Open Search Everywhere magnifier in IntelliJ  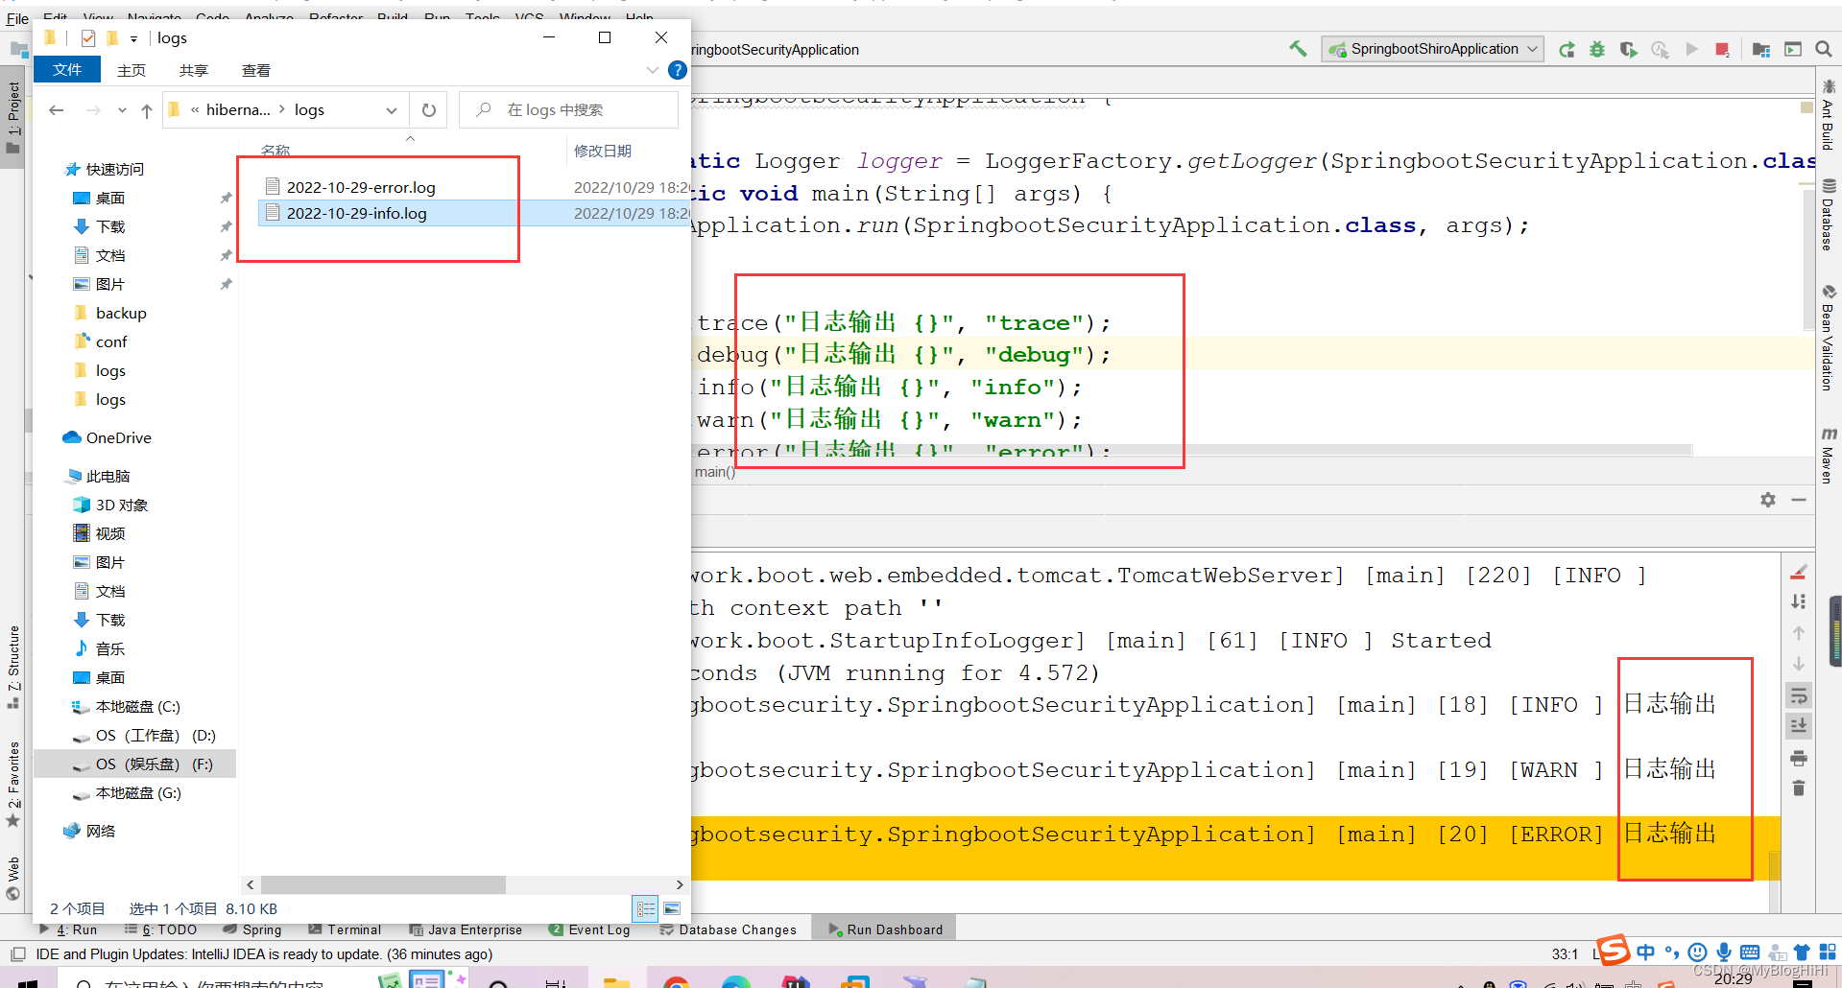(1824, 49)
